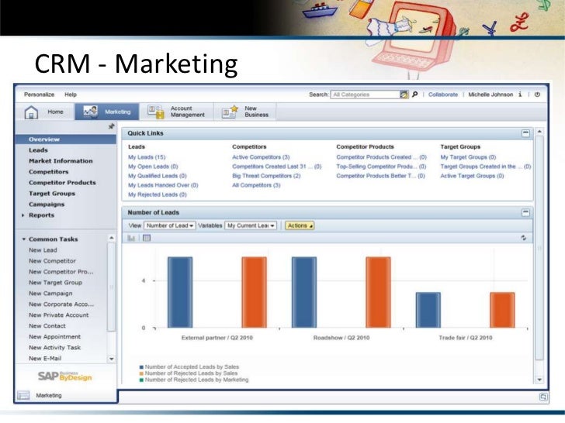Collapse the Number of Leads panel

click(x=525, y=212)
